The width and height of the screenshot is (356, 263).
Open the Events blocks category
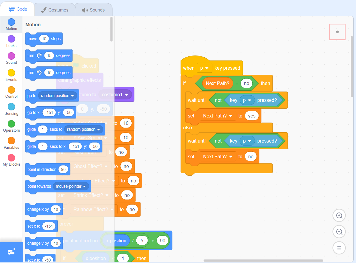(x=11, y=74)
